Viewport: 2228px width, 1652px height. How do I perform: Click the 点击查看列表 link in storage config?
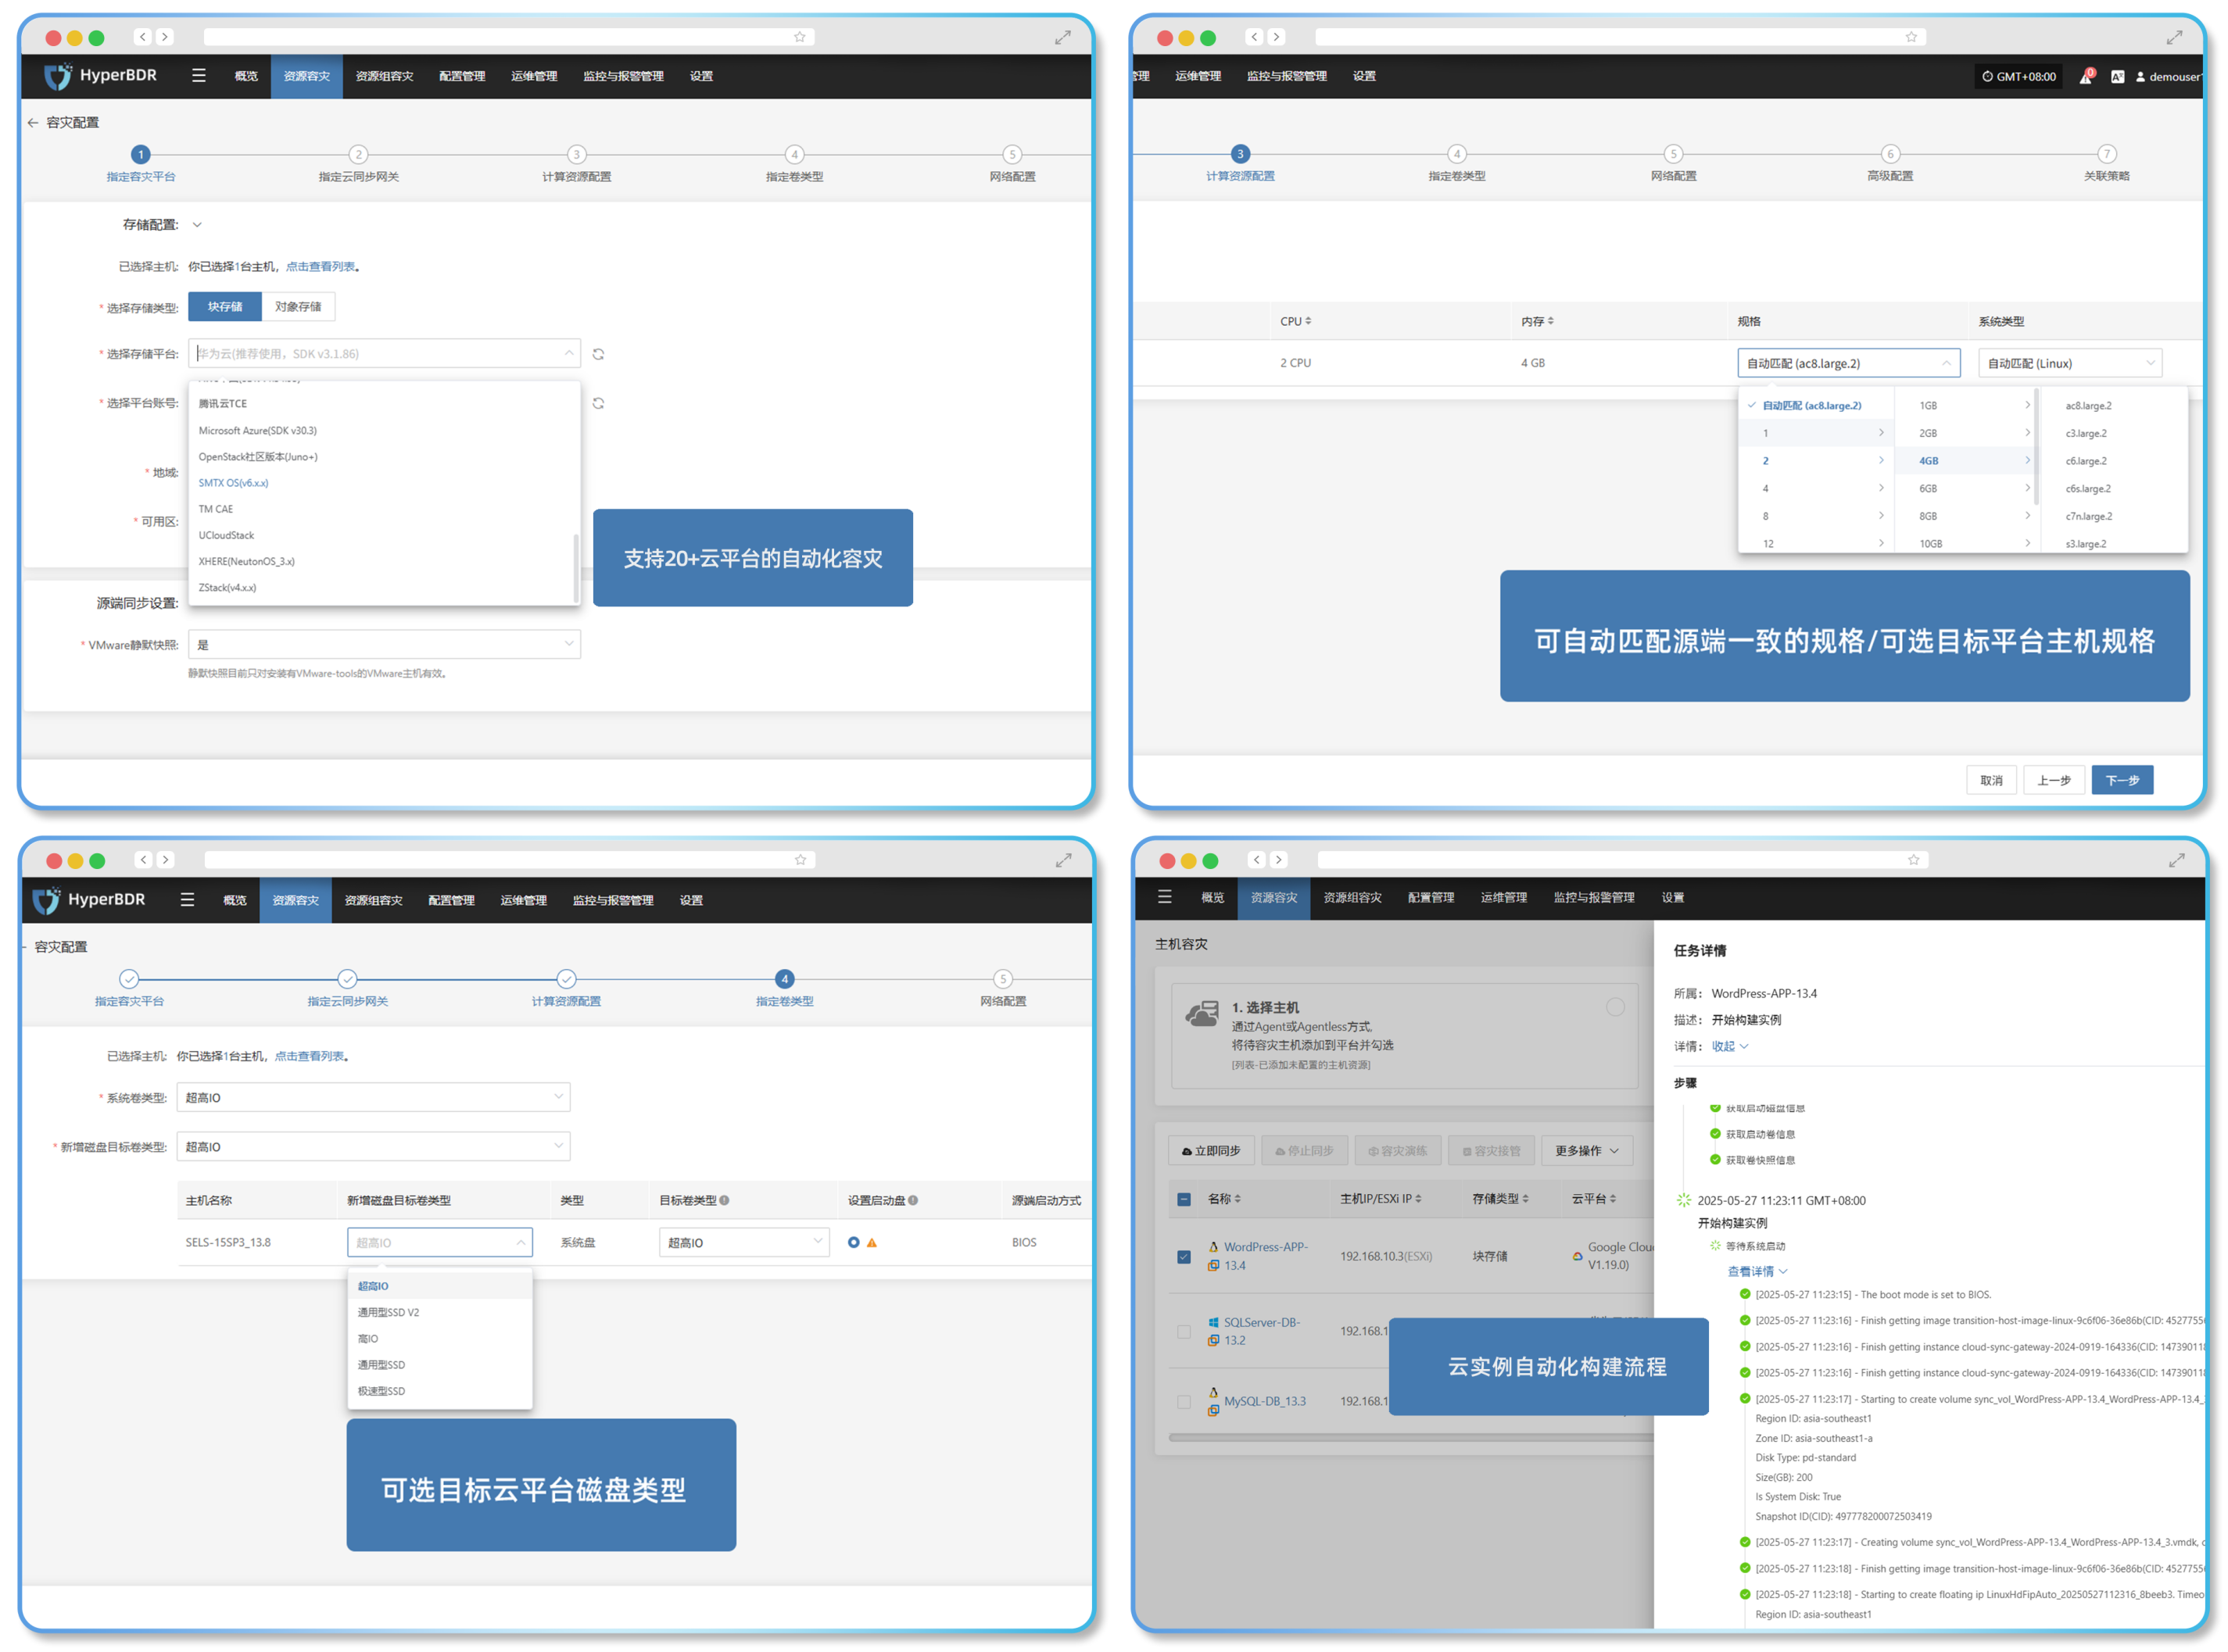point(321,267)
